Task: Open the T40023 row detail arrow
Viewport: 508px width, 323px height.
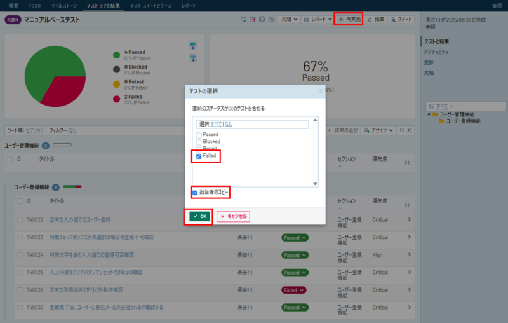Action: (410, 237)
